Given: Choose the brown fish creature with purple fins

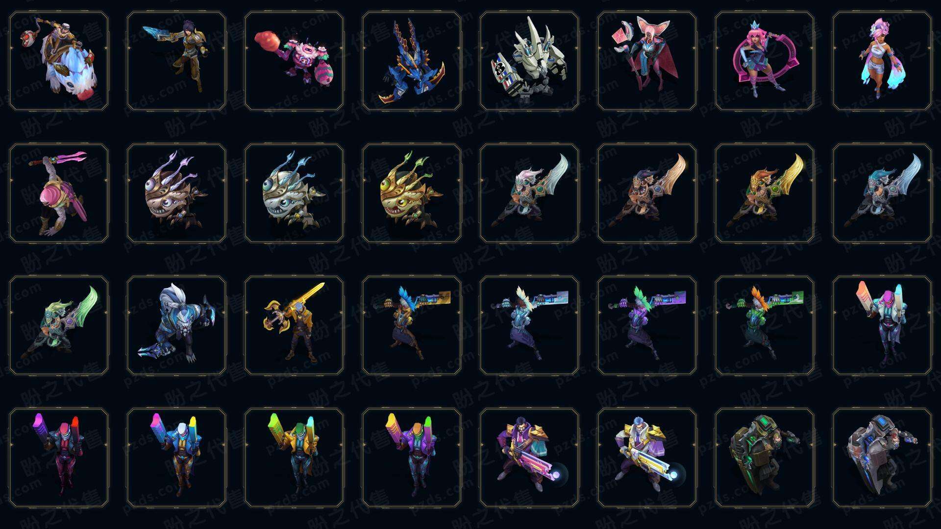Looking at the screenshot, I should (x=176, y=193).
